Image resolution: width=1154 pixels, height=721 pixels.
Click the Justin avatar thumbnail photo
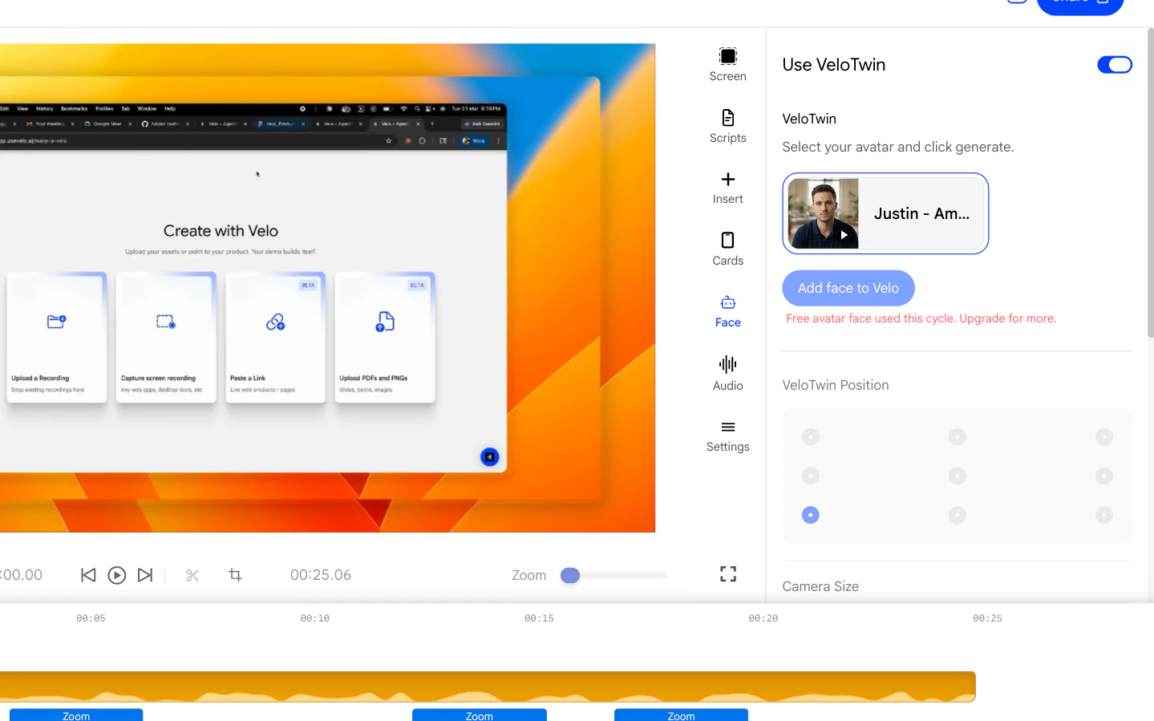824,213
